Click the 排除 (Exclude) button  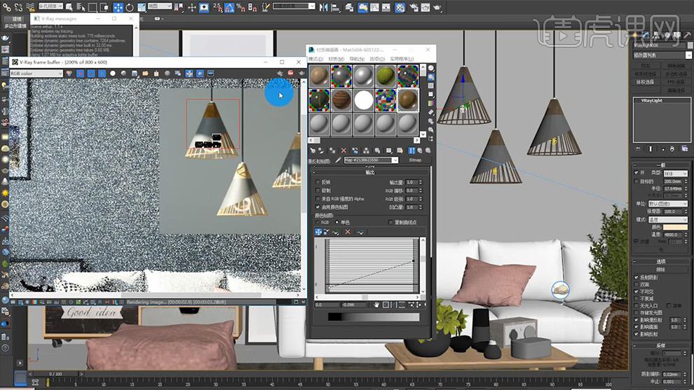click(x=660, y=270)
